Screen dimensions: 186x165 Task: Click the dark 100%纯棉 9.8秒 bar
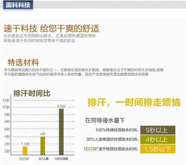click(x=61, y=132)
